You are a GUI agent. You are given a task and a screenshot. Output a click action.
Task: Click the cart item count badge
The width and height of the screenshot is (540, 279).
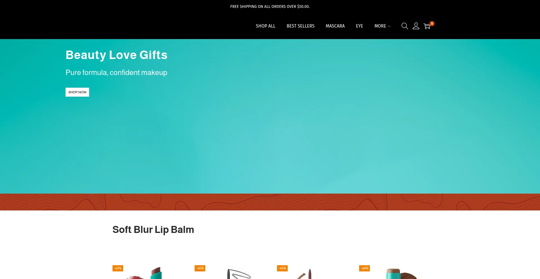tap(432, 24)
